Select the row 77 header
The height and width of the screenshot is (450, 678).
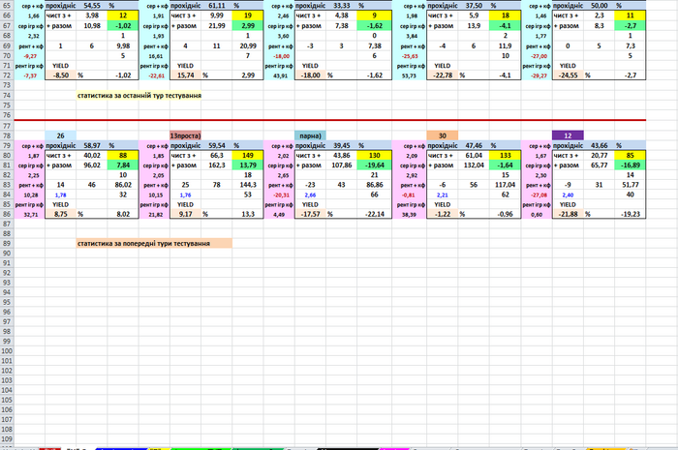coord(7,126)
